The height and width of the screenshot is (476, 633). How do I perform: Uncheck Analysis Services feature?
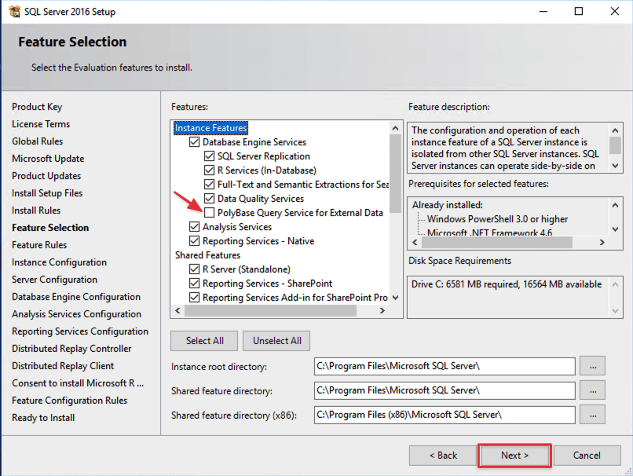195,227
